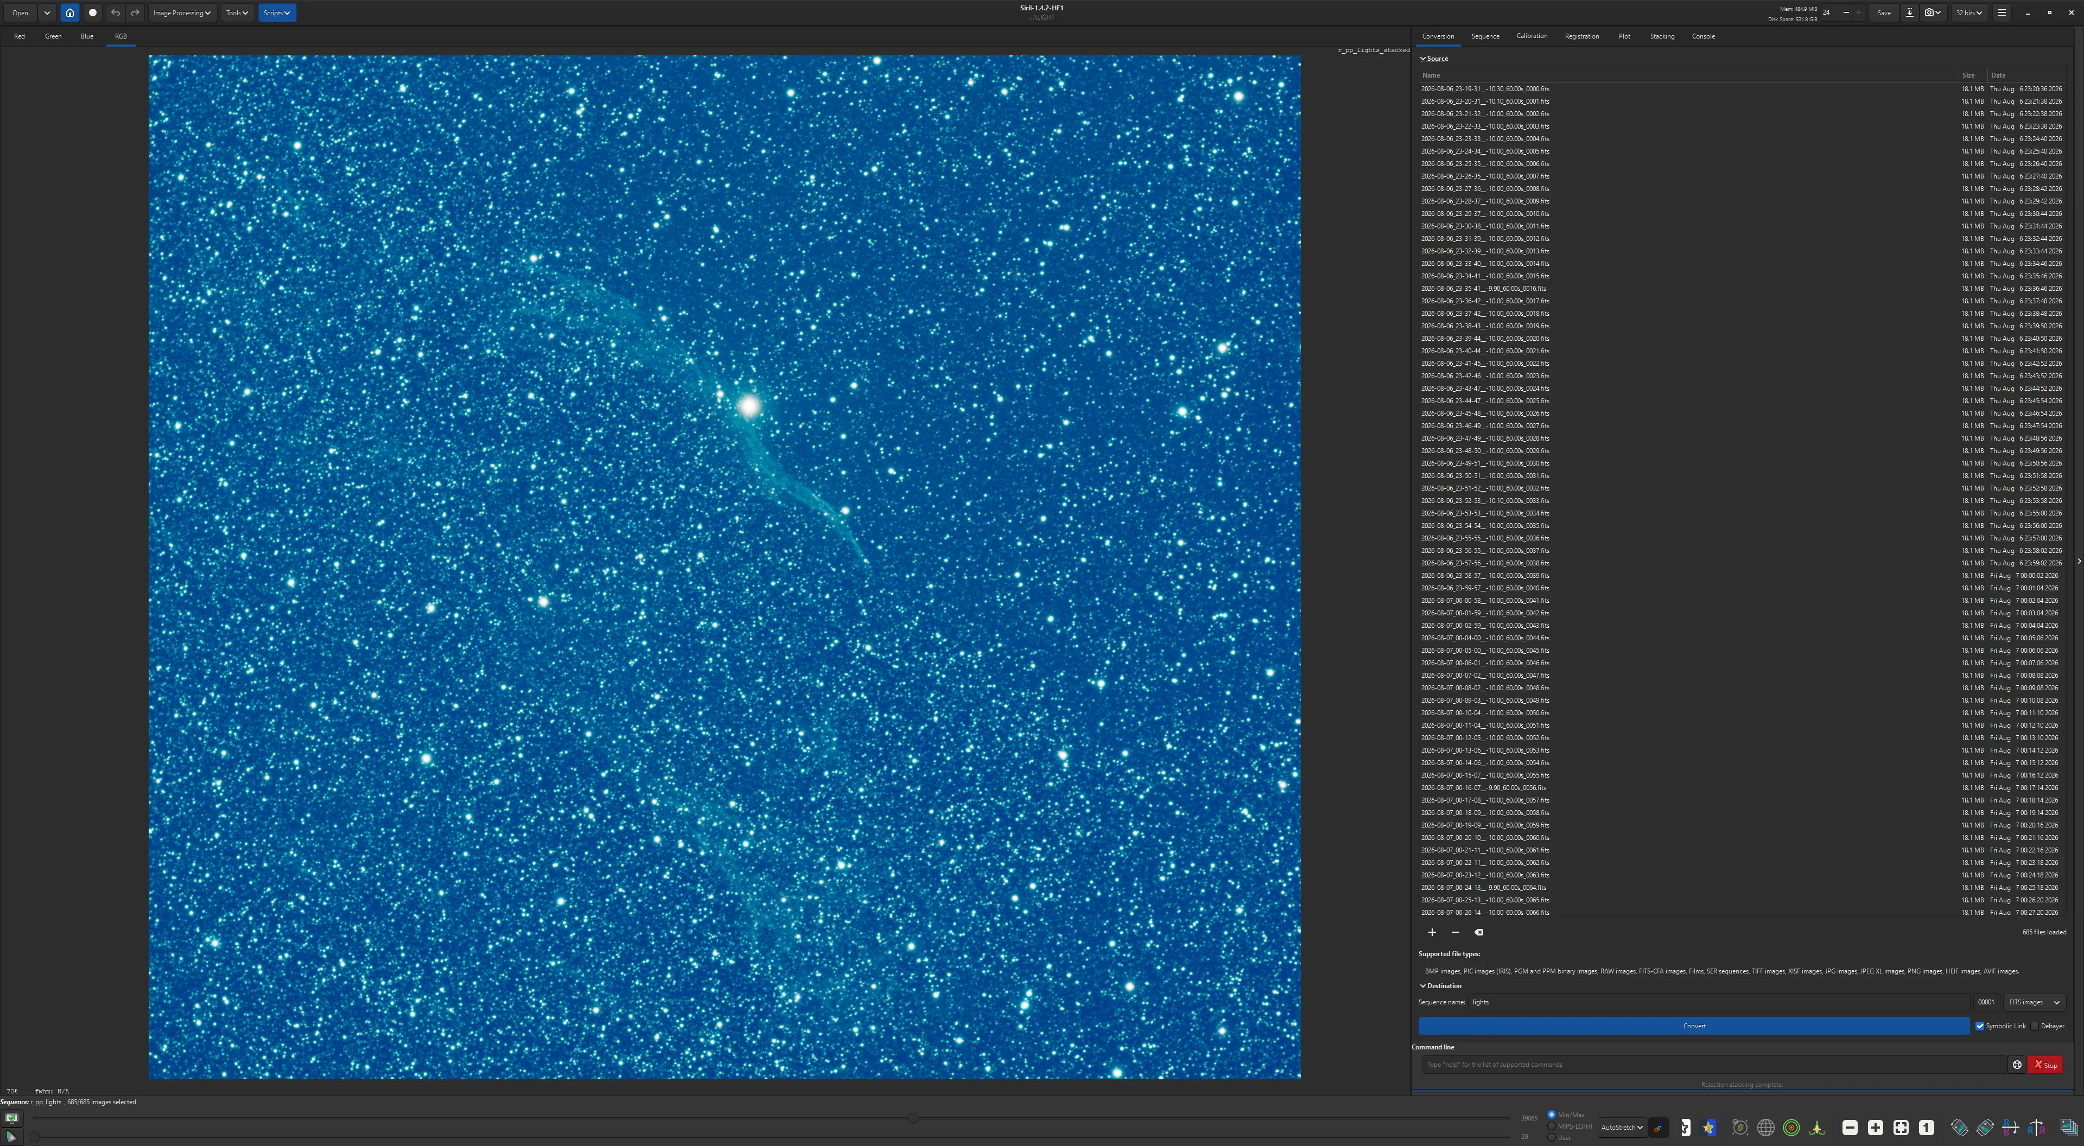
Task: Rotate image clockwise icon
Action: 1985,1128
